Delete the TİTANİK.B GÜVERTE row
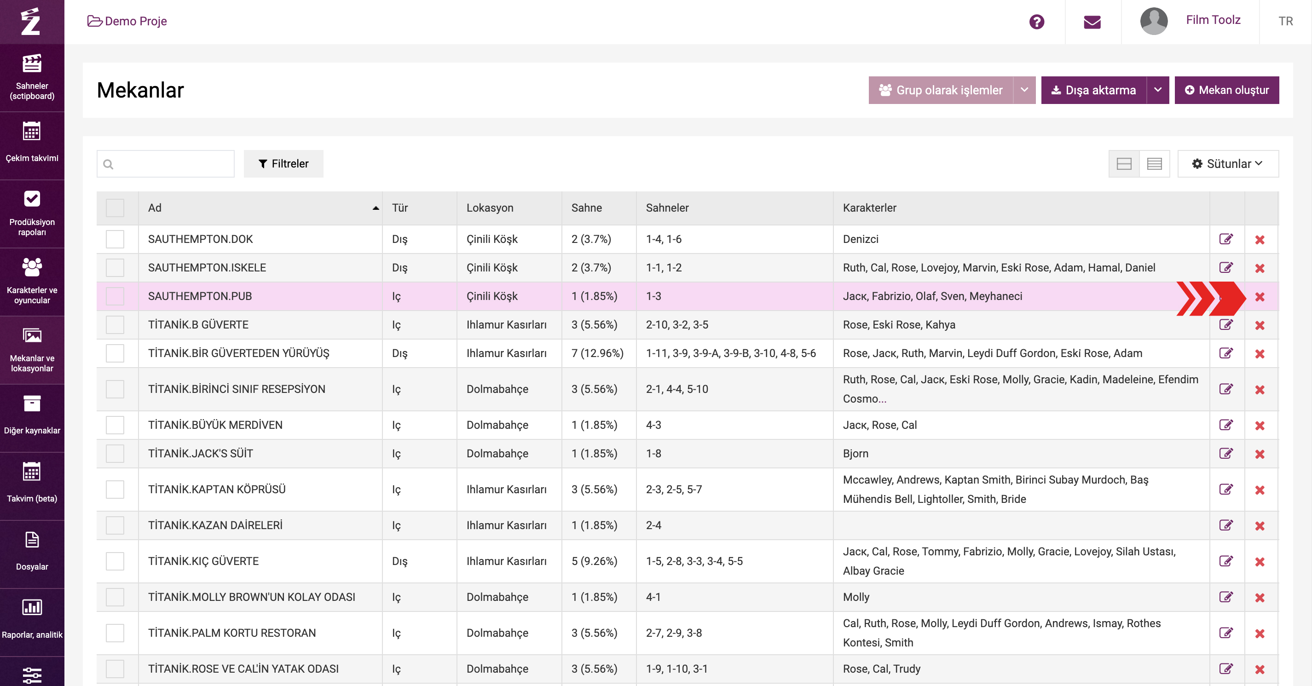The width and height of the screenshot is (1312, 686). pos(1260,325)
